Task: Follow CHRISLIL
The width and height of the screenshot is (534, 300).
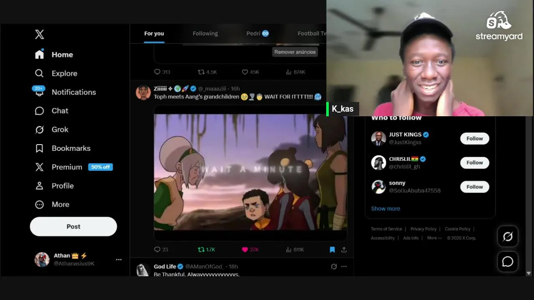Action: 475,163
